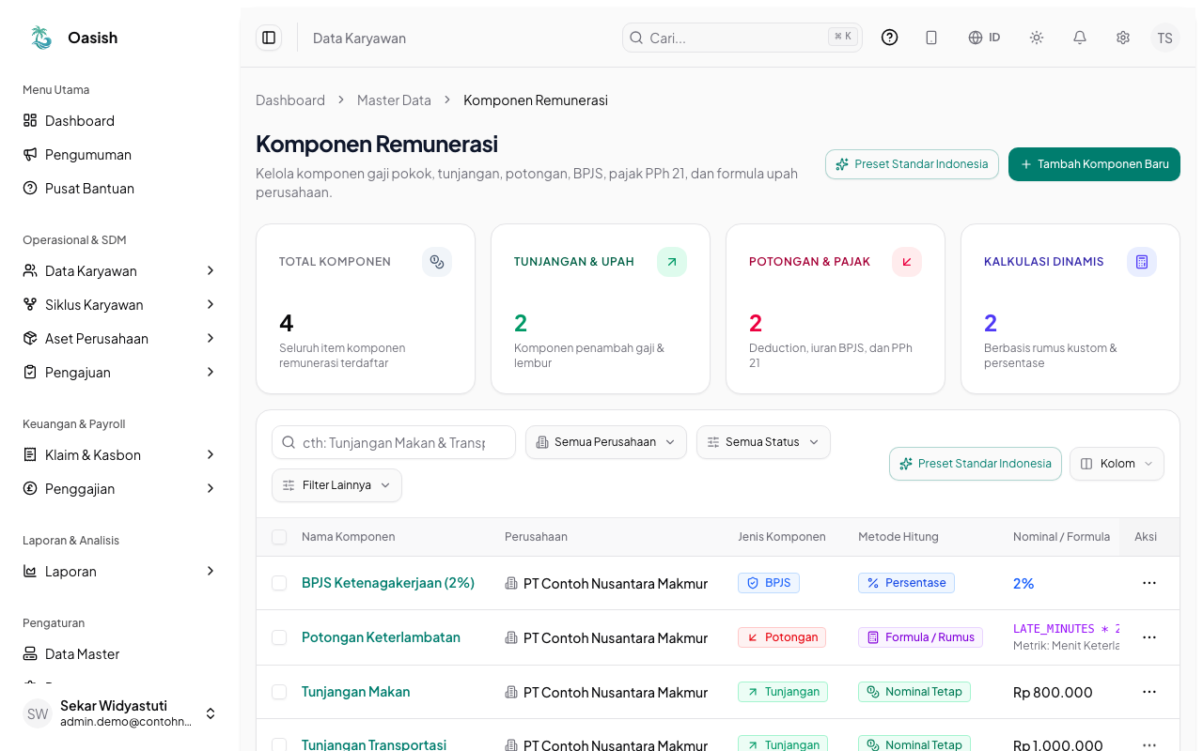Open row actions for BPJS Ketenagakerjaan
This screenshot has width=1203, height=751.
click(x=1149, y=583)
